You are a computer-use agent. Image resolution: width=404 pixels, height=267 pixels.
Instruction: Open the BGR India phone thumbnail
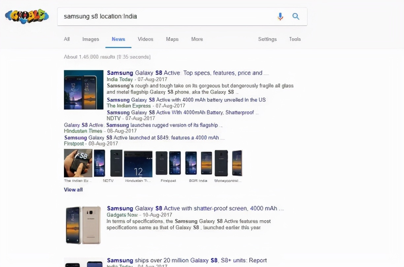pyautogui.click(x=198, y=163)
